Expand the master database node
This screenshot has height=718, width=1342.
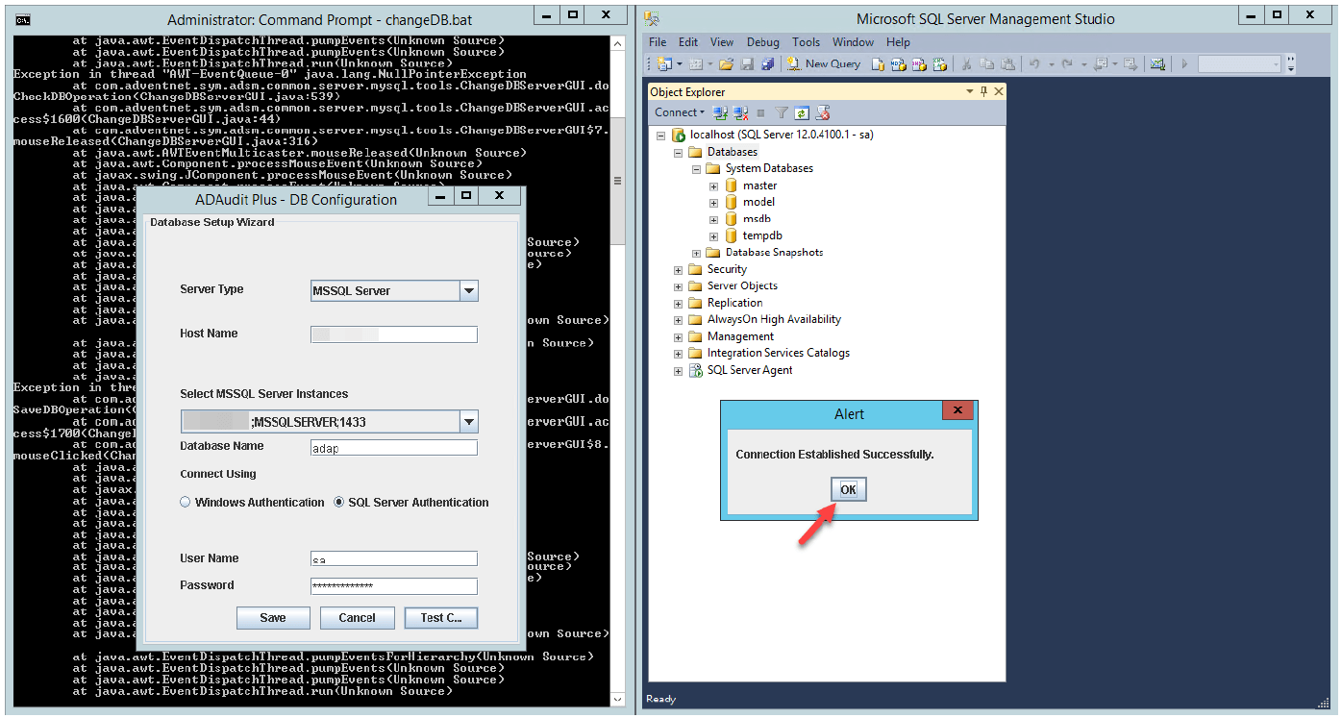pos(713,186)
